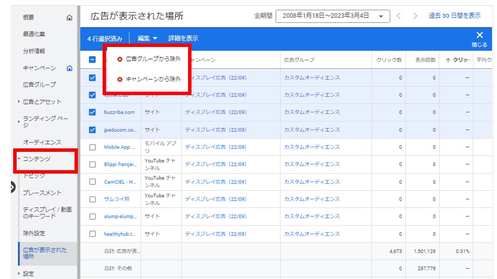497x279 pixels.
Task: Open the Mobile App placement link
Action: (x=120, y=147)
